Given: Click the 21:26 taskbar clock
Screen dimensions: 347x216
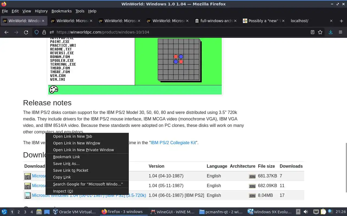Looking at the screenshot, I should [x=340, y=212].
